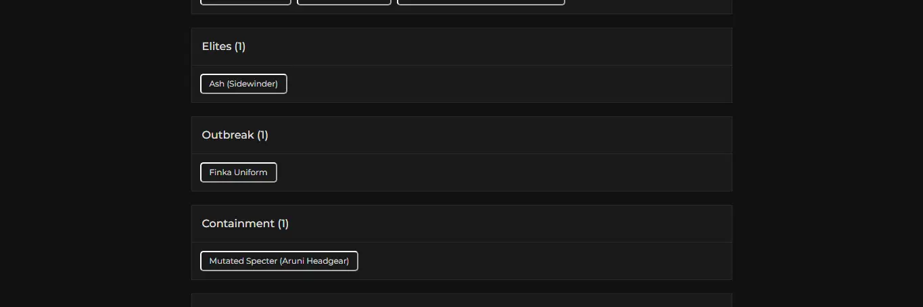This screenshot has width=923, height=307.
Task: Toggle Mutated Specter (Aruni Headgear) item
Action: (x=279, y=261)
